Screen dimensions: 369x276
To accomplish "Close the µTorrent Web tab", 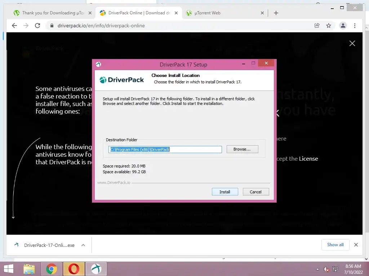I will coord(262,13).
